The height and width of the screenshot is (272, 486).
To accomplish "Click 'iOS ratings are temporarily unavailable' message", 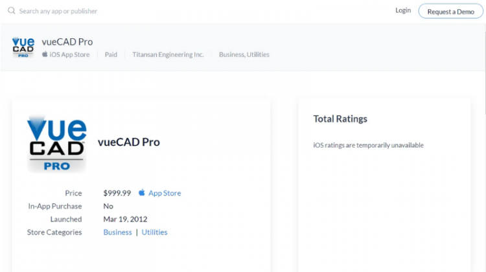I will (x=368, y=145).
